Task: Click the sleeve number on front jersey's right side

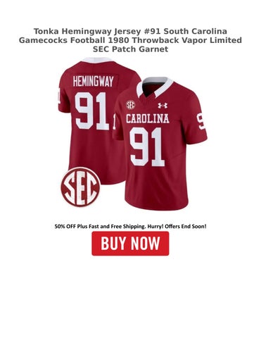Action: [x=201, y=121]
